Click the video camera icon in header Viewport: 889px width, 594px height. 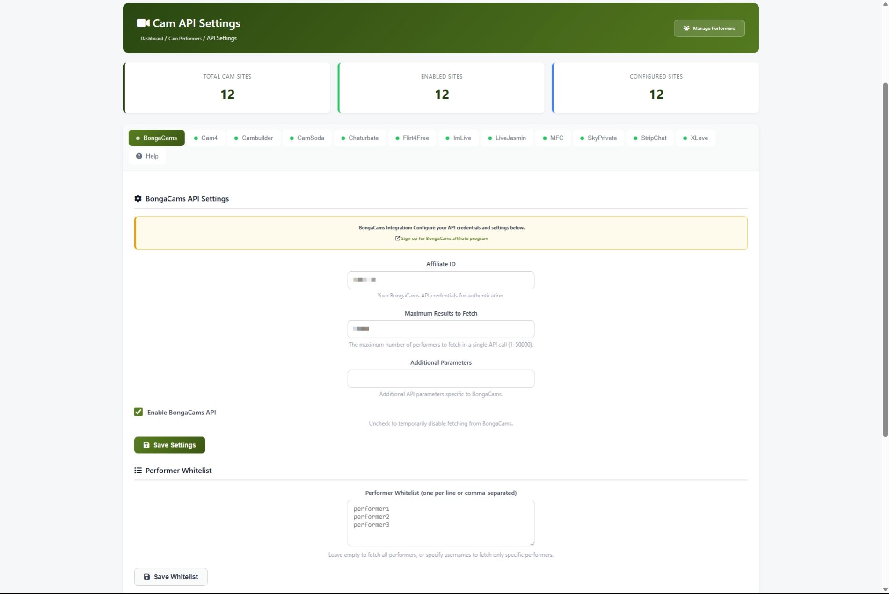click(x=143, y=23)
